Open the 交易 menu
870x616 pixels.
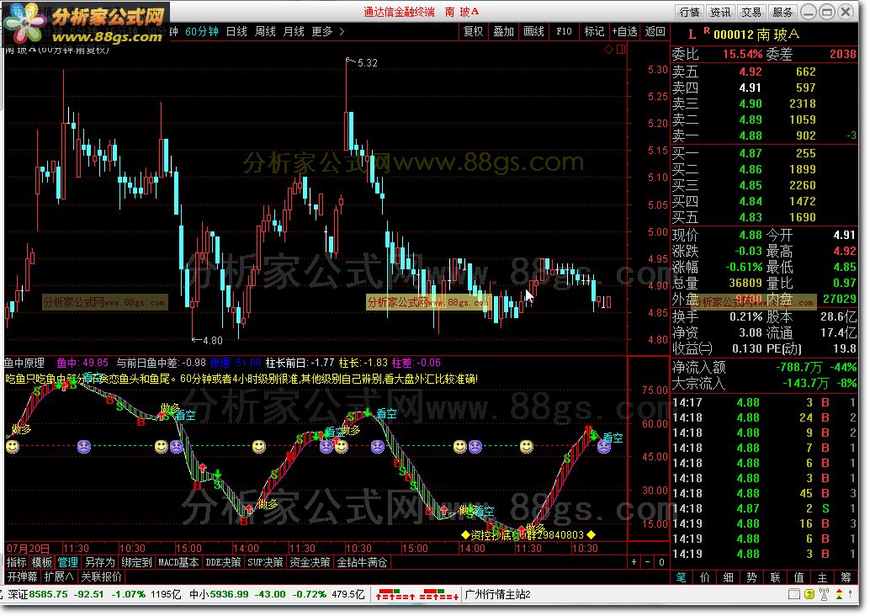click(x=751, y=12)
